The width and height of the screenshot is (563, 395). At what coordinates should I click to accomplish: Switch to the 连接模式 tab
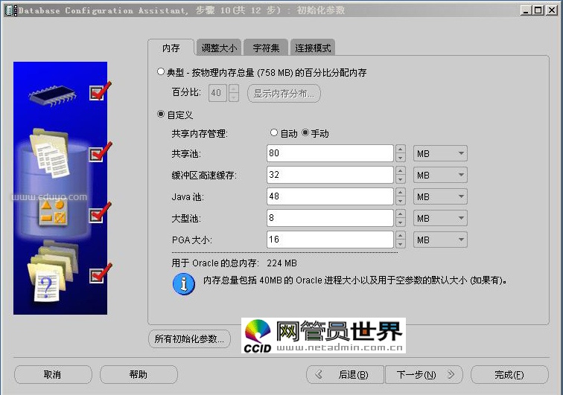tap(313, 48)
